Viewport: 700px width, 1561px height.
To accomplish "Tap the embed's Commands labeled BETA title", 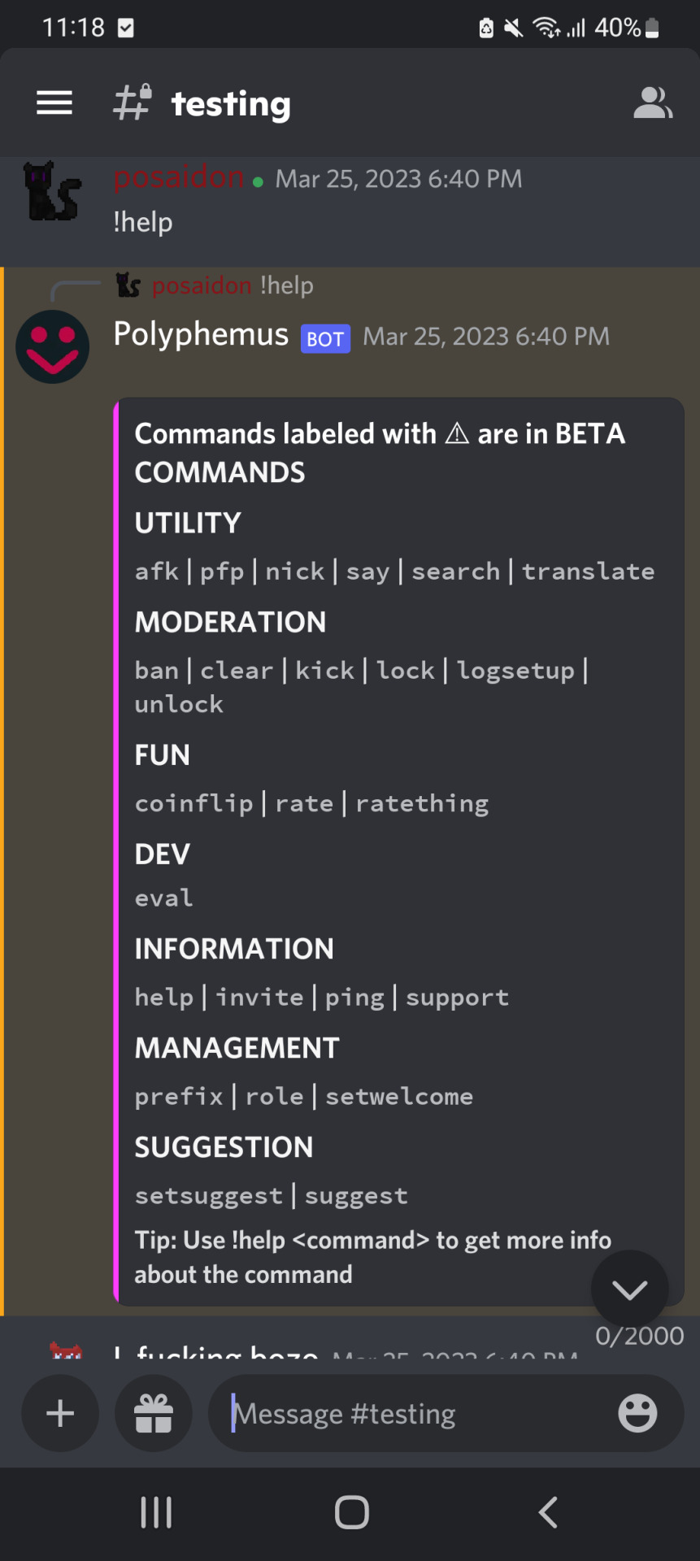I will [379, 434].
